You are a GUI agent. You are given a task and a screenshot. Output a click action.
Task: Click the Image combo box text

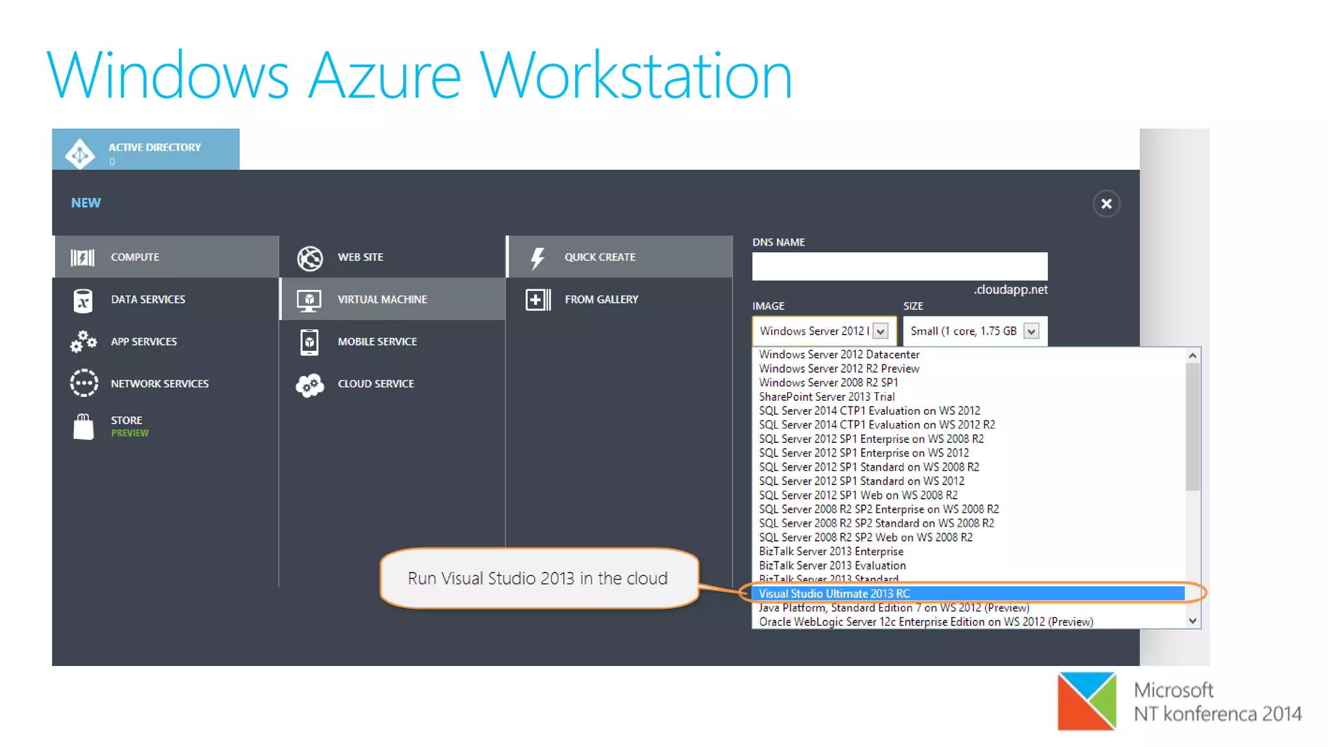814,331
